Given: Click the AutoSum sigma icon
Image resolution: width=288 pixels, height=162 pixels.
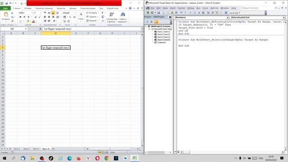Looking at the screenshot, I should click(103, 13).
